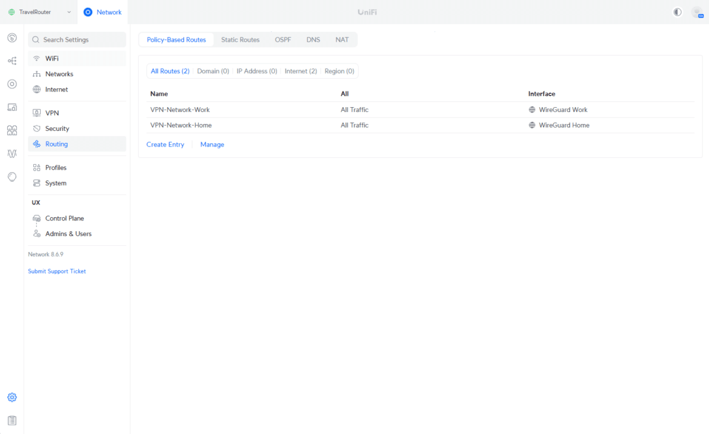Open the System Log clipboard icon

pyautogui.click(x=12, y=421)
